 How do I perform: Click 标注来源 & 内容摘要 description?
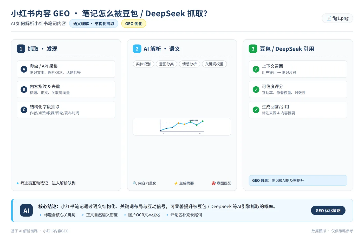click(278, 113)
